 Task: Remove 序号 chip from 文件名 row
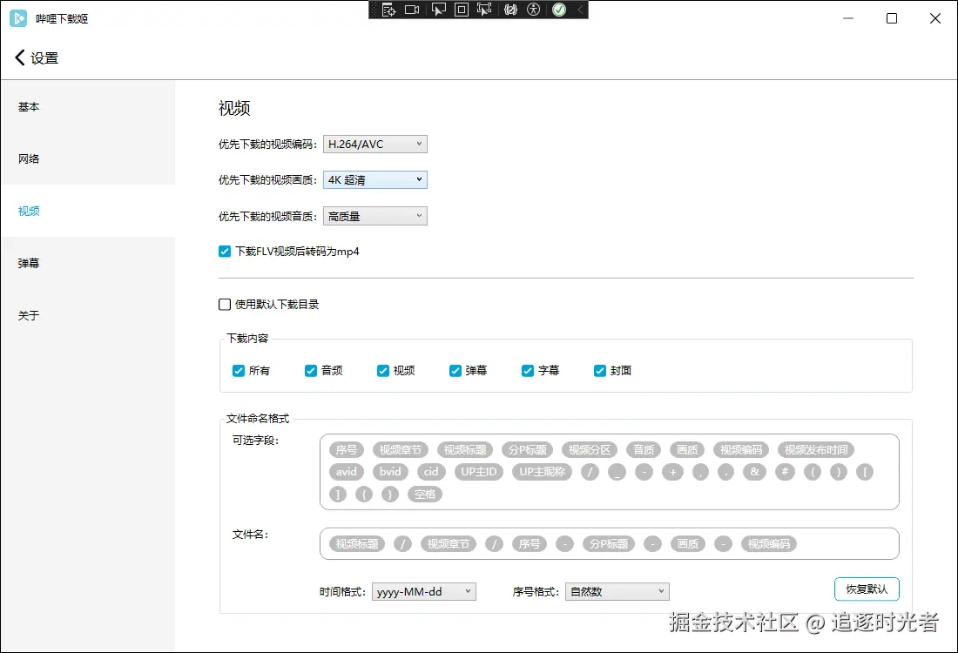click(x=530, y=543)
